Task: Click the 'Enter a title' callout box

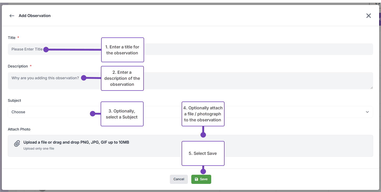Action: [x=123, y=50]
